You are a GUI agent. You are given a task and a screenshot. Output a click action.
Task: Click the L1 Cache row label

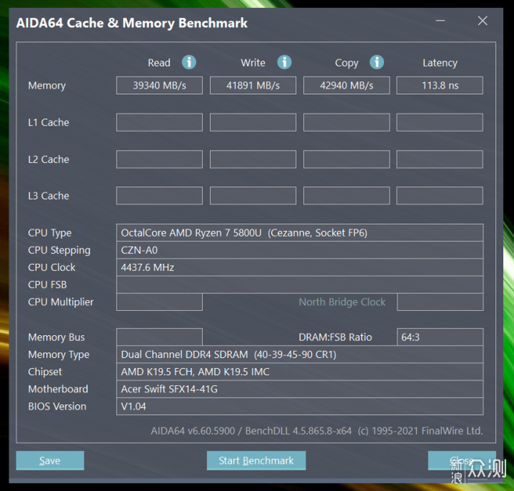pos(48,123)
